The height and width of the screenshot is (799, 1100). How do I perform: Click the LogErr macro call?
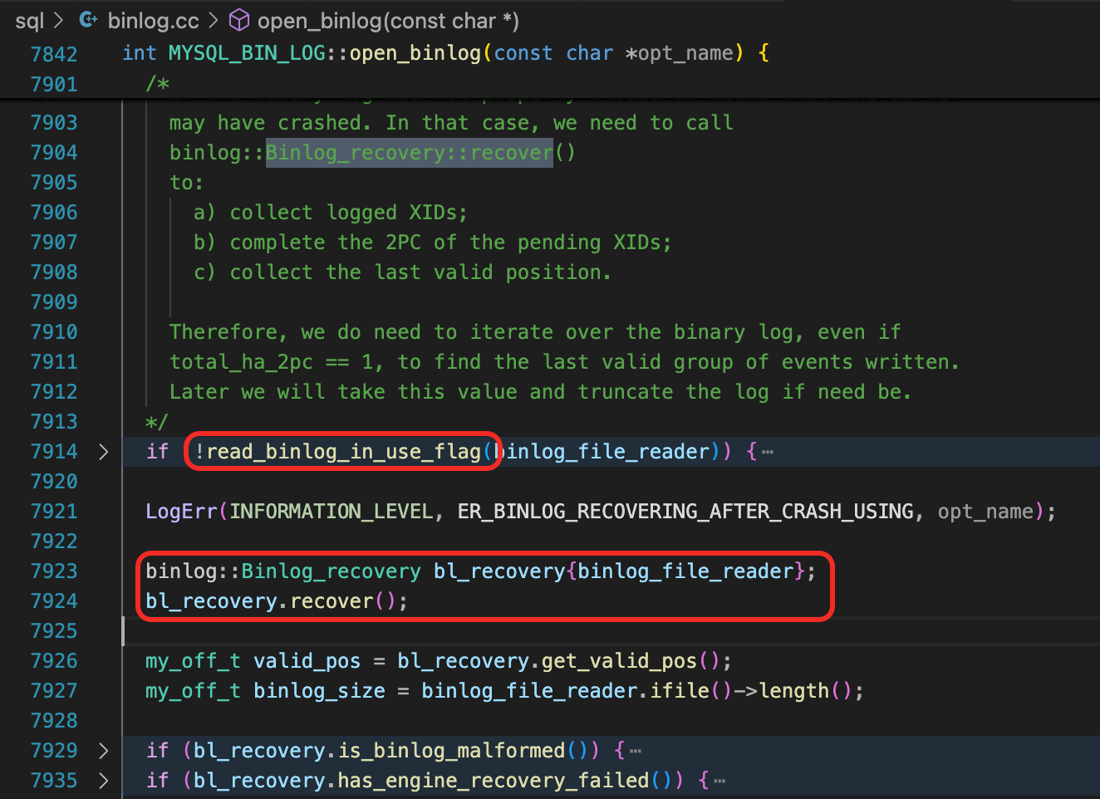[181, 512]
